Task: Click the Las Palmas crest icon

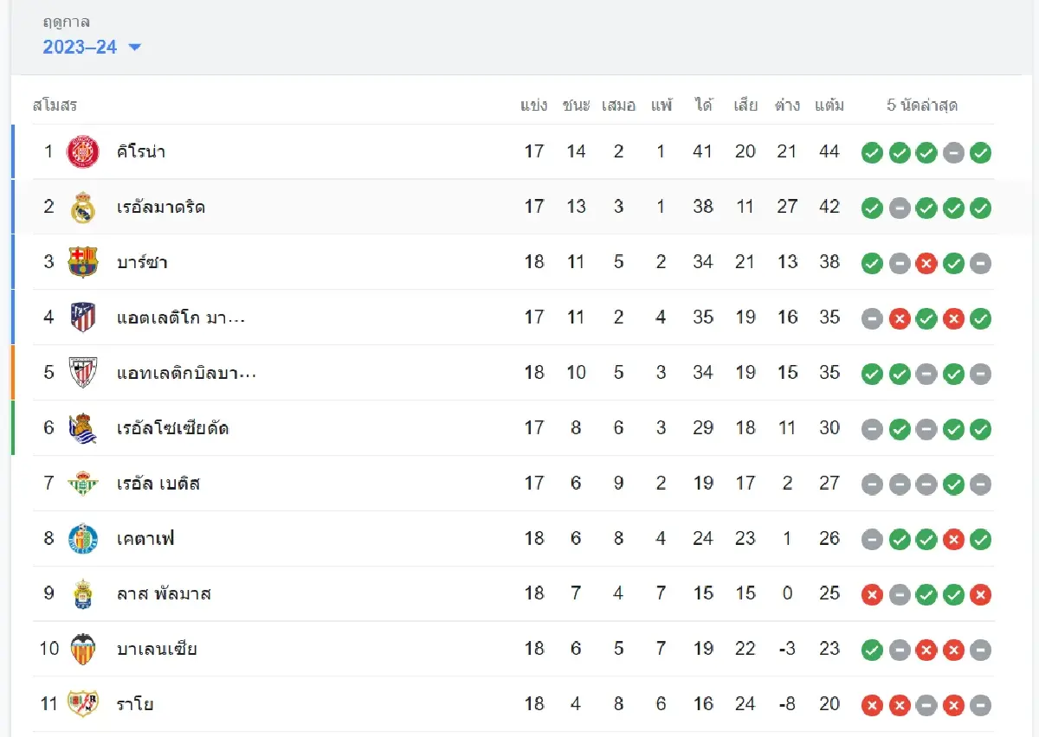Action: [83, 594]
